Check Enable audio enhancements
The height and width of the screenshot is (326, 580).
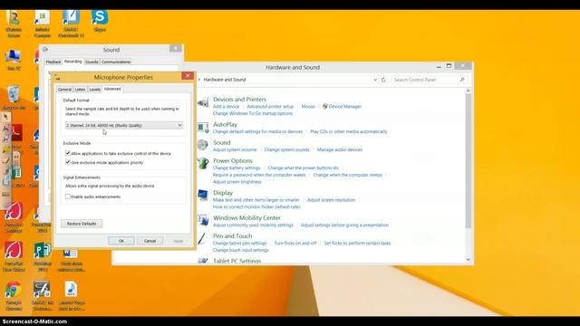tap(68, 197)
